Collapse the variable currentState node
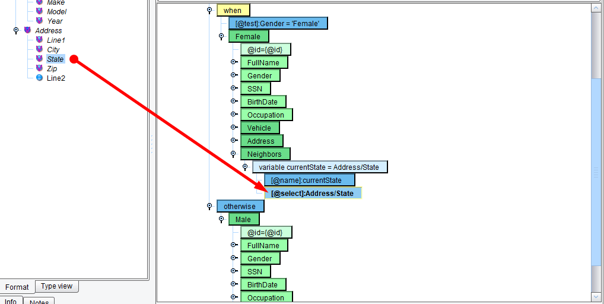Image resolution: width=604 pixels, height=304 pixels. [x=245, y=167]
